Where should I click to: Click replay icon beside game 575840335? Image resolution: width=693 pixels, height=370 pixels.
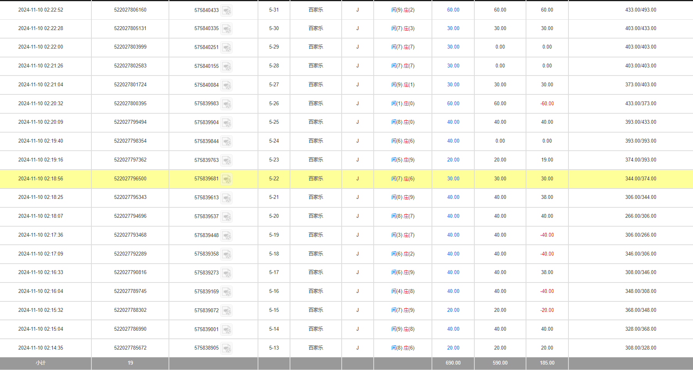227,29
